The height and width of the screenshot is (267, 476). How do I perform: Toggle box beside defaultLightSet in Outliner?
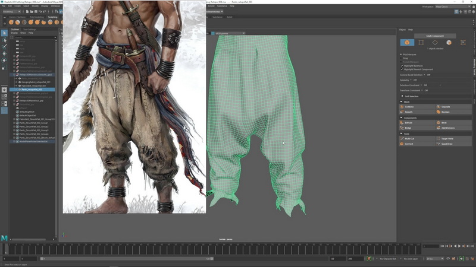17,112
